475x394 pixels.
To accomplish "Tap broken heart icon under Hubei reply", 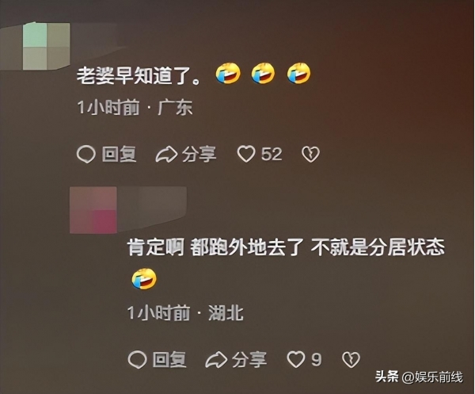I will tap(351, 360).
